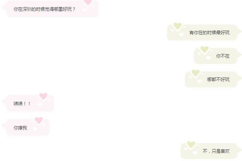Select the message text 你不在
Image resolution: width=242 pixels, height=161 pixels.
(223, 56)
